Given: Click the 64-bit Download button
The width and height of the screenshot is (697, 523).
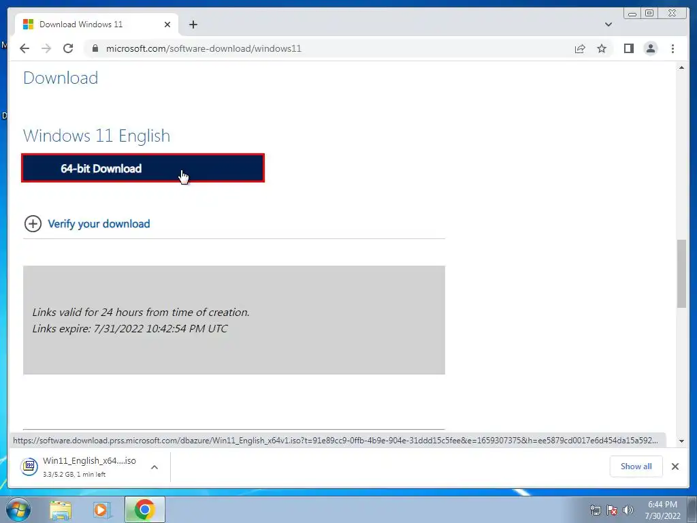Looking at the screenshot, I should click(143, 168).
